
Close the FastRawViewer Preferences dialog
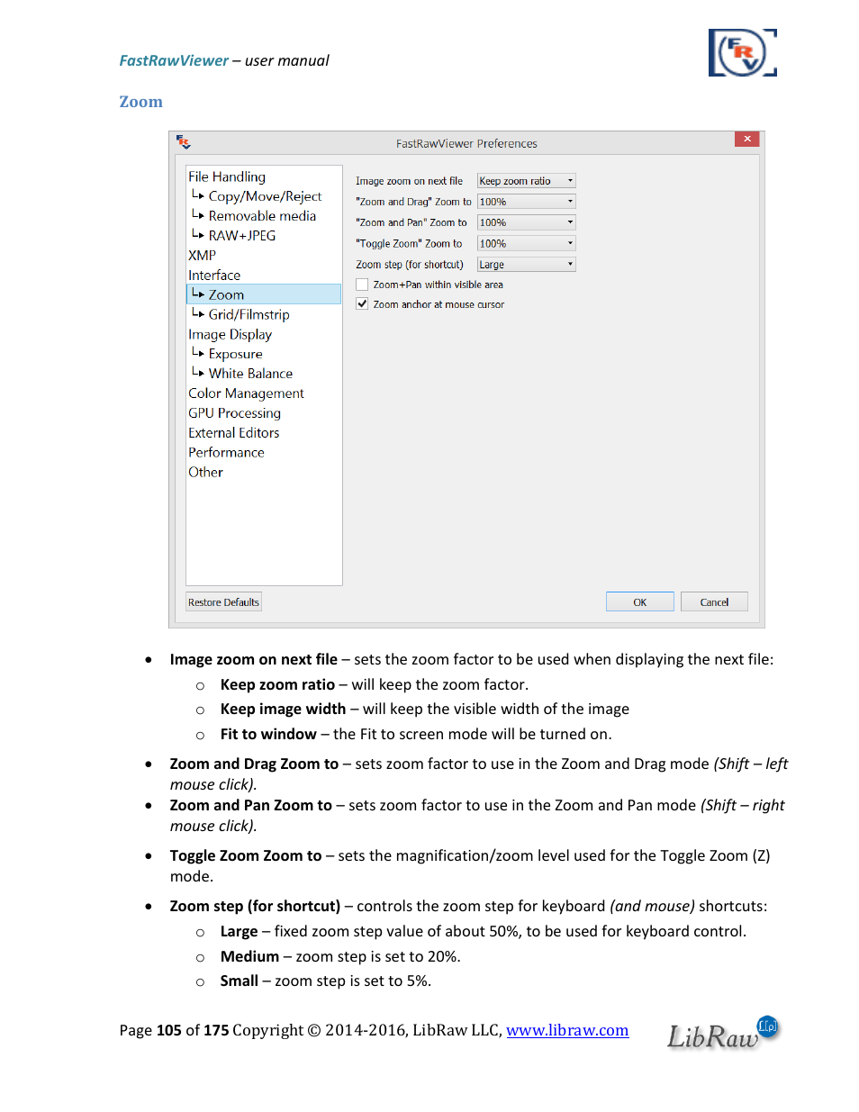click(x=747, y=139)
